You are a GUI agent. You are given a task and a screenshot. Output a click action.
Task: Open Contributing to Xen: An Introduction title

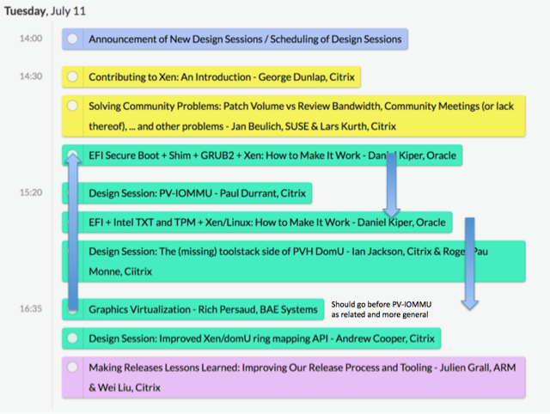pos(221,77)
